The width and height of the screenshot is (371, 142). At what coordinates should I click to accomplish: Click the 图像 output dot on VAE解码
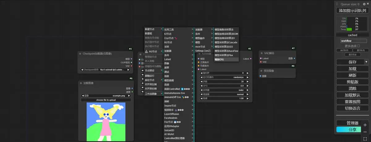pyautogui.click(x=294, y=58)
